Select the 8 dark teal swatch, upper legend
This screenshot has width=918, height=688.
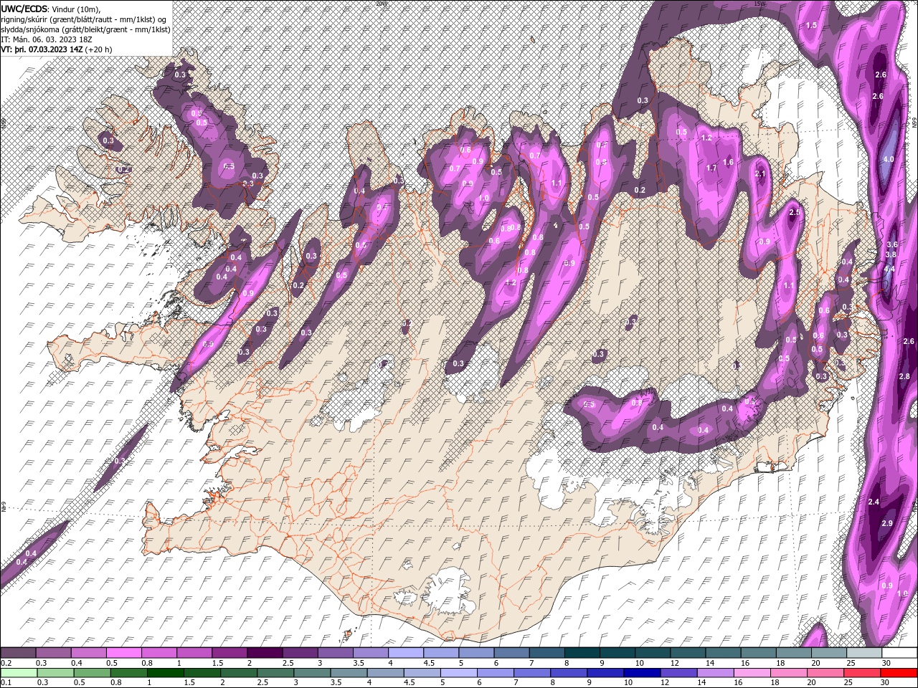[x=582, y=653]
